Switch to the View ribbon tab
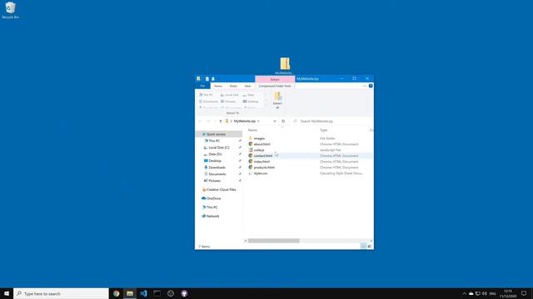Screen dimensions: 533x299 (247, 86)
